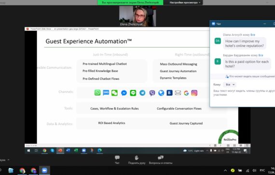Open network status in host system tray
Screen dimensions: 275x175
click(x=247, y=171)
